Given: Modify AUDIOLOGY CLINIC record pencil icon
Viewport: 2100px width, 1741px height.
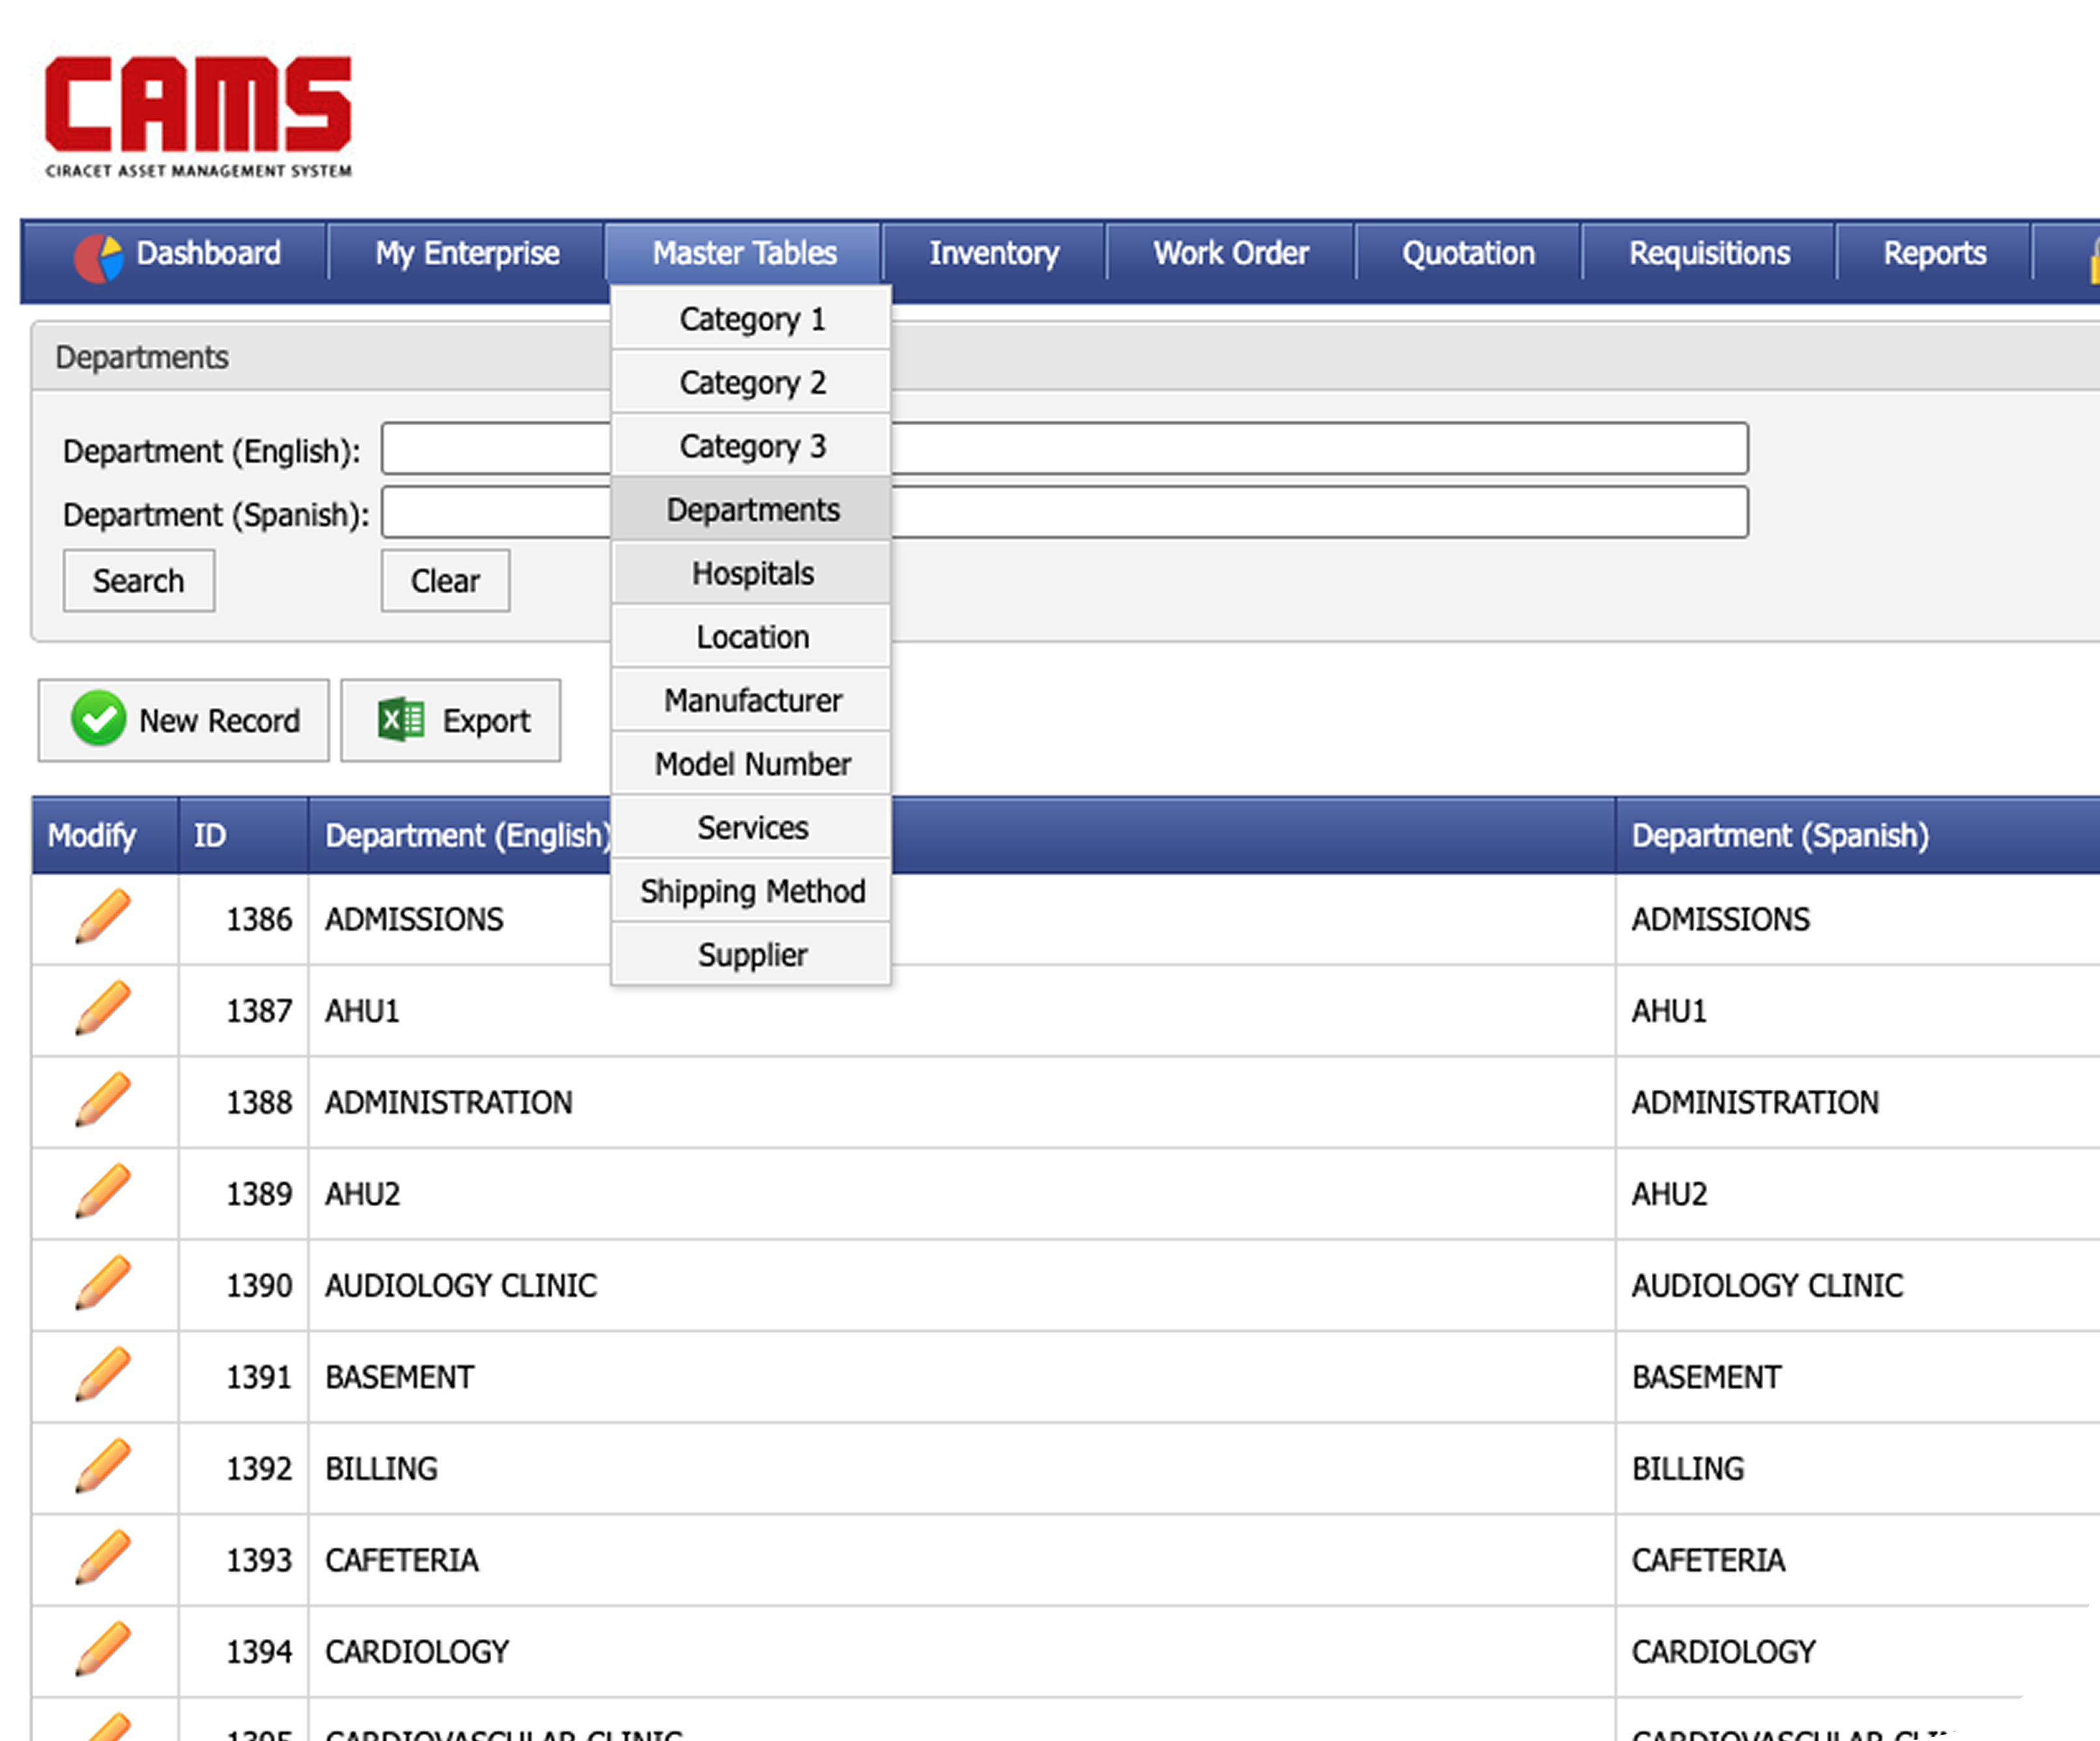Looking at the screenshot, I should (103, 1283).
